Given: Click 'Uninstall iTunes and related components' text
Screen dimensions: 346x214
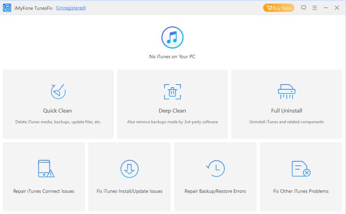Looking at the screenshot, I should tap(287, 122).
